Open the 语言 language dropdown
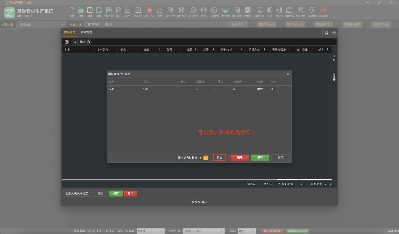399x234 pixels. (247, 231)
